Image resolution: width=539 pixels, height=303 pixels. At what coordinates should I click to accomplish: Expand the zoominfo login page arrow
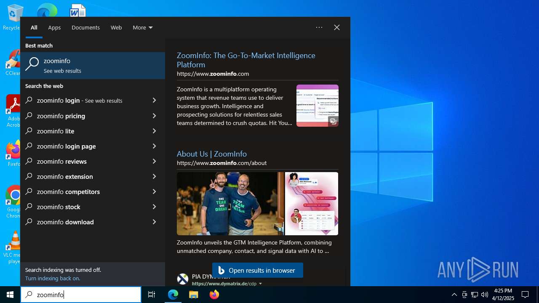[154, 146]
